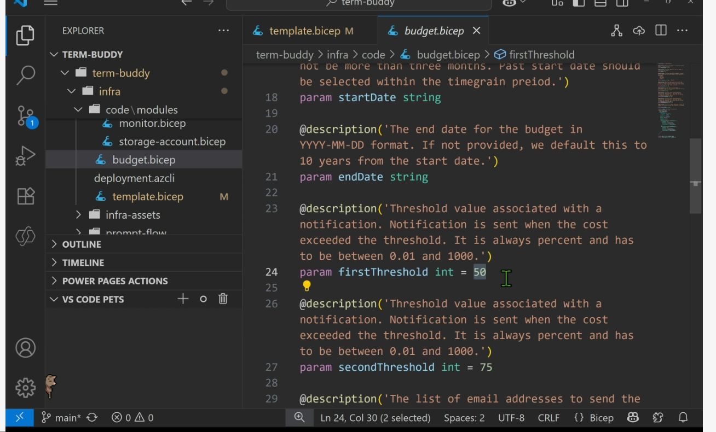The image size is (716, 432).
Task: Click the main* branch indicator
Action: pos(61,418)
